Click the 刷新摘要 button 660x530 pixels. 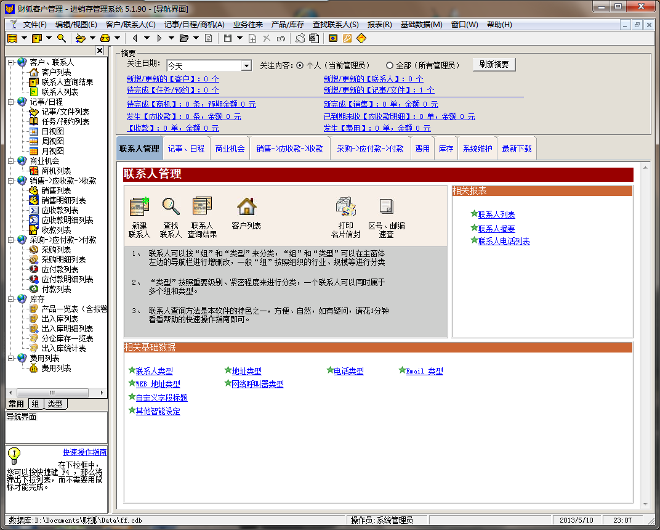(x=494, y=65)
